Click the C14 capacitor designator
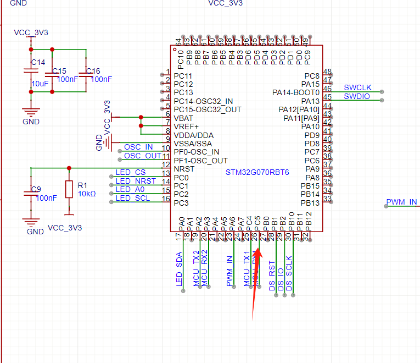Viewport: 420px width, 363px height. coord(38,62)
